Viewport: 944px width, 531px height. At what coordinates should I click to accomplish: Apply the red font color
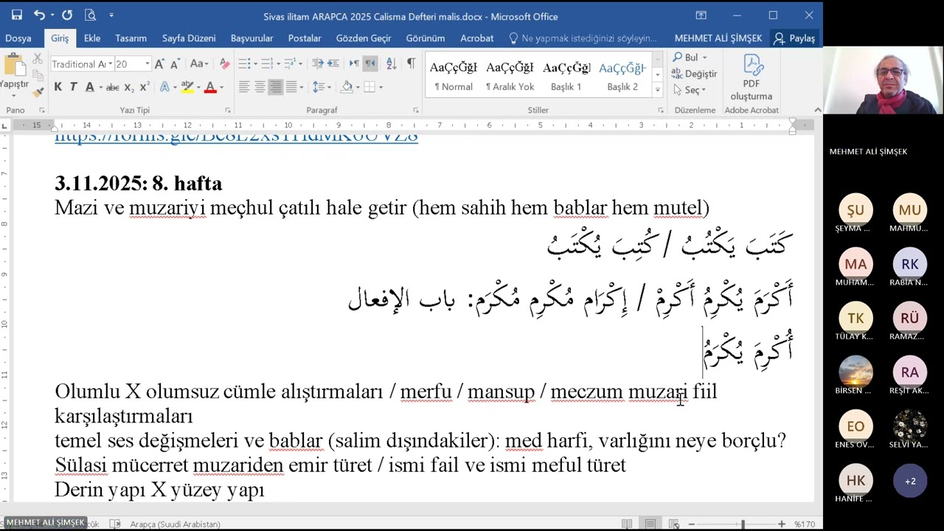pyautogui.click(x=210, y=87)
